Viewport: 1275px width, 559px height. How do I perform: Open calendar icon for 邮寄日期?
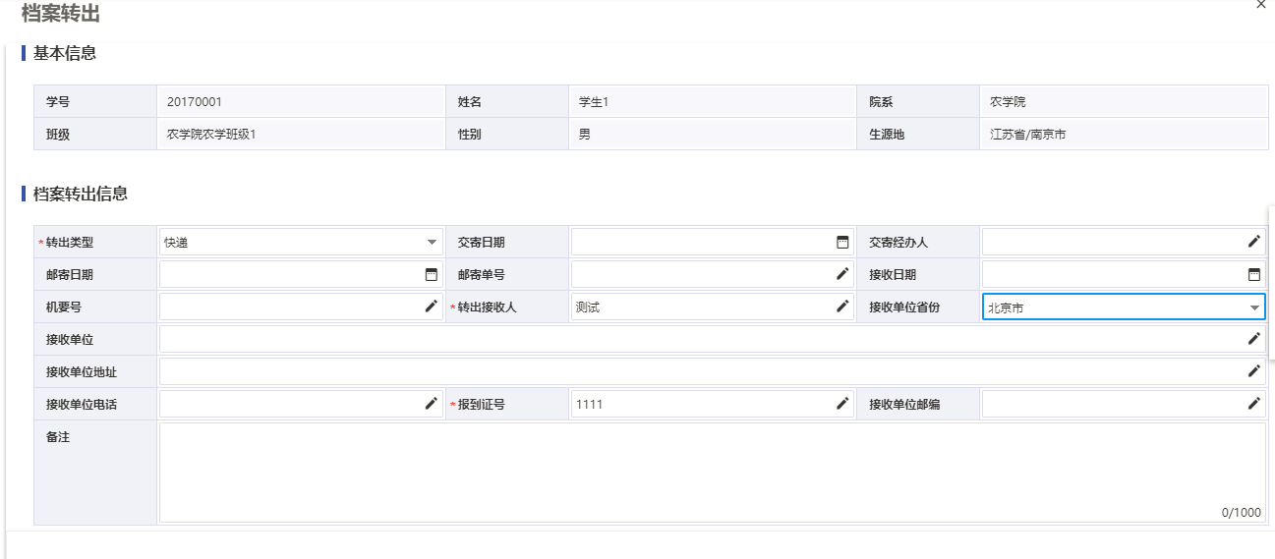coord(431,274)
